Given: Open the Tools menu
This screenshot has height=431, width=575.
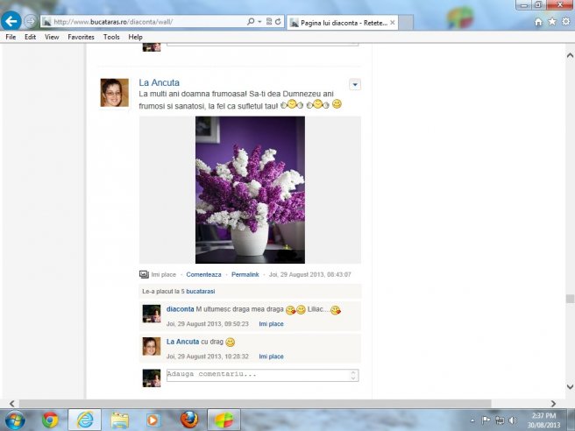Looking at the screenshot, I should pos(111,38).
